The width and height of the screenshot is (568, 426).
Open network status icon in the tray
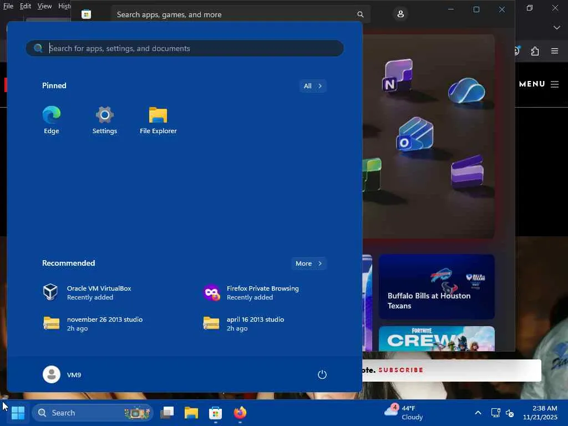495,413
